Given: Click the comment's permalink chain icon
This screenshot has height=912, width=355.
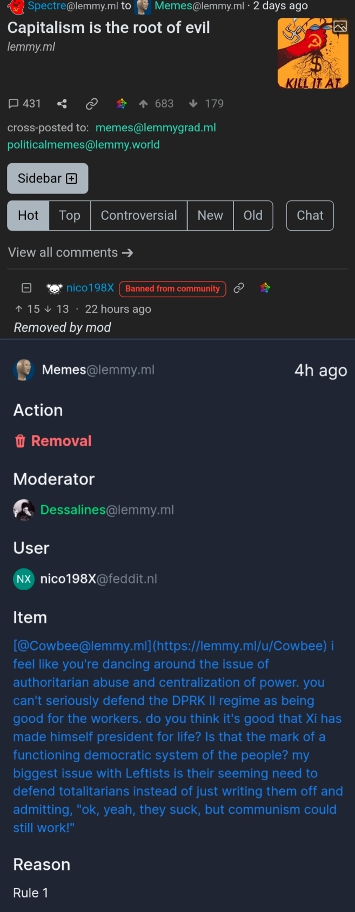Looking at the screenshot, I should pyautogui.click(x=238, y=289).
